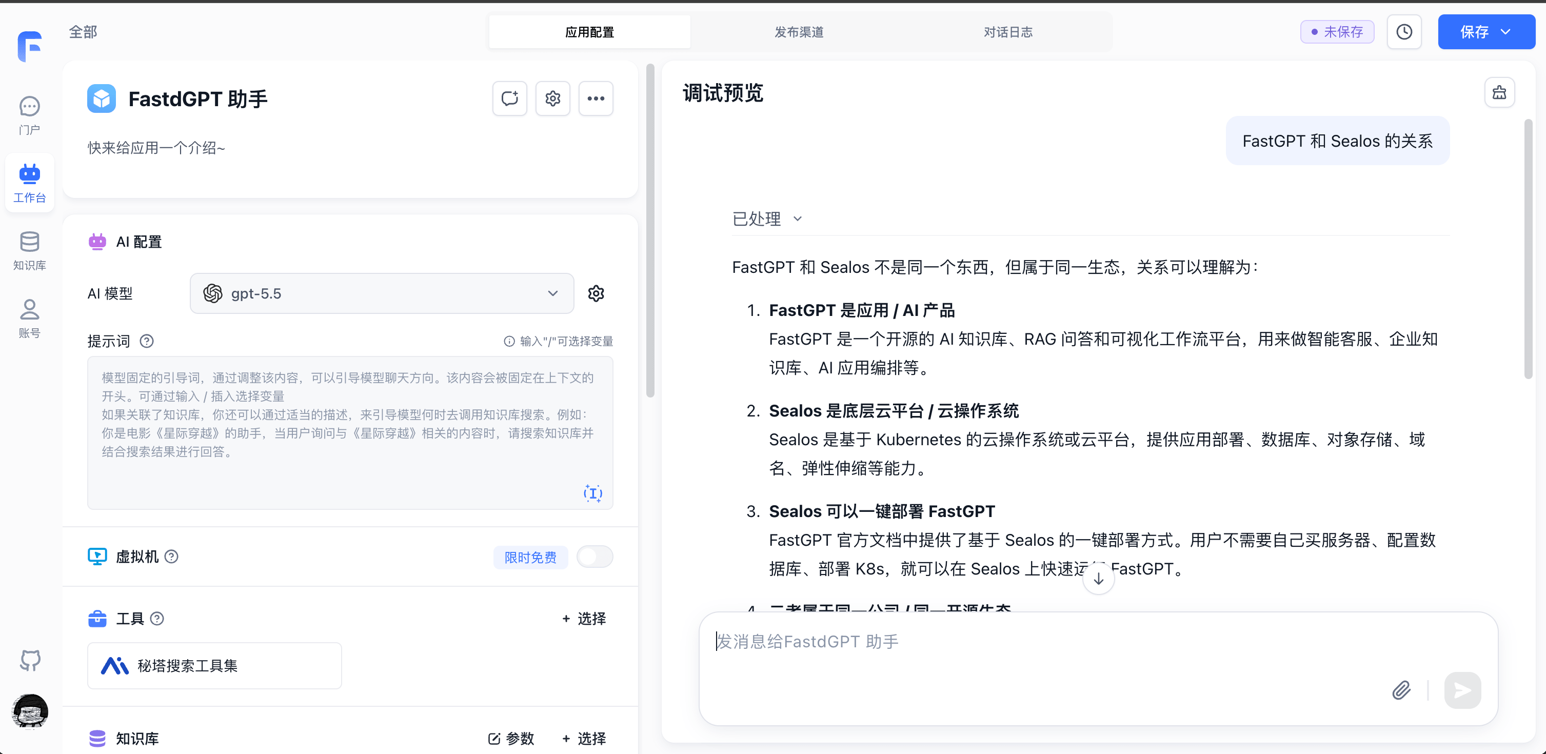Click heading 'Sealos 是底层云平台 / 云操作系统'
The height and width of the screenshot is (754, 1546).
coord(894,411)
